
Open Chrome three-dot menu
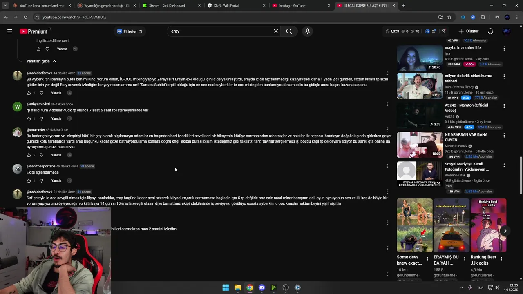pos(517,17)
